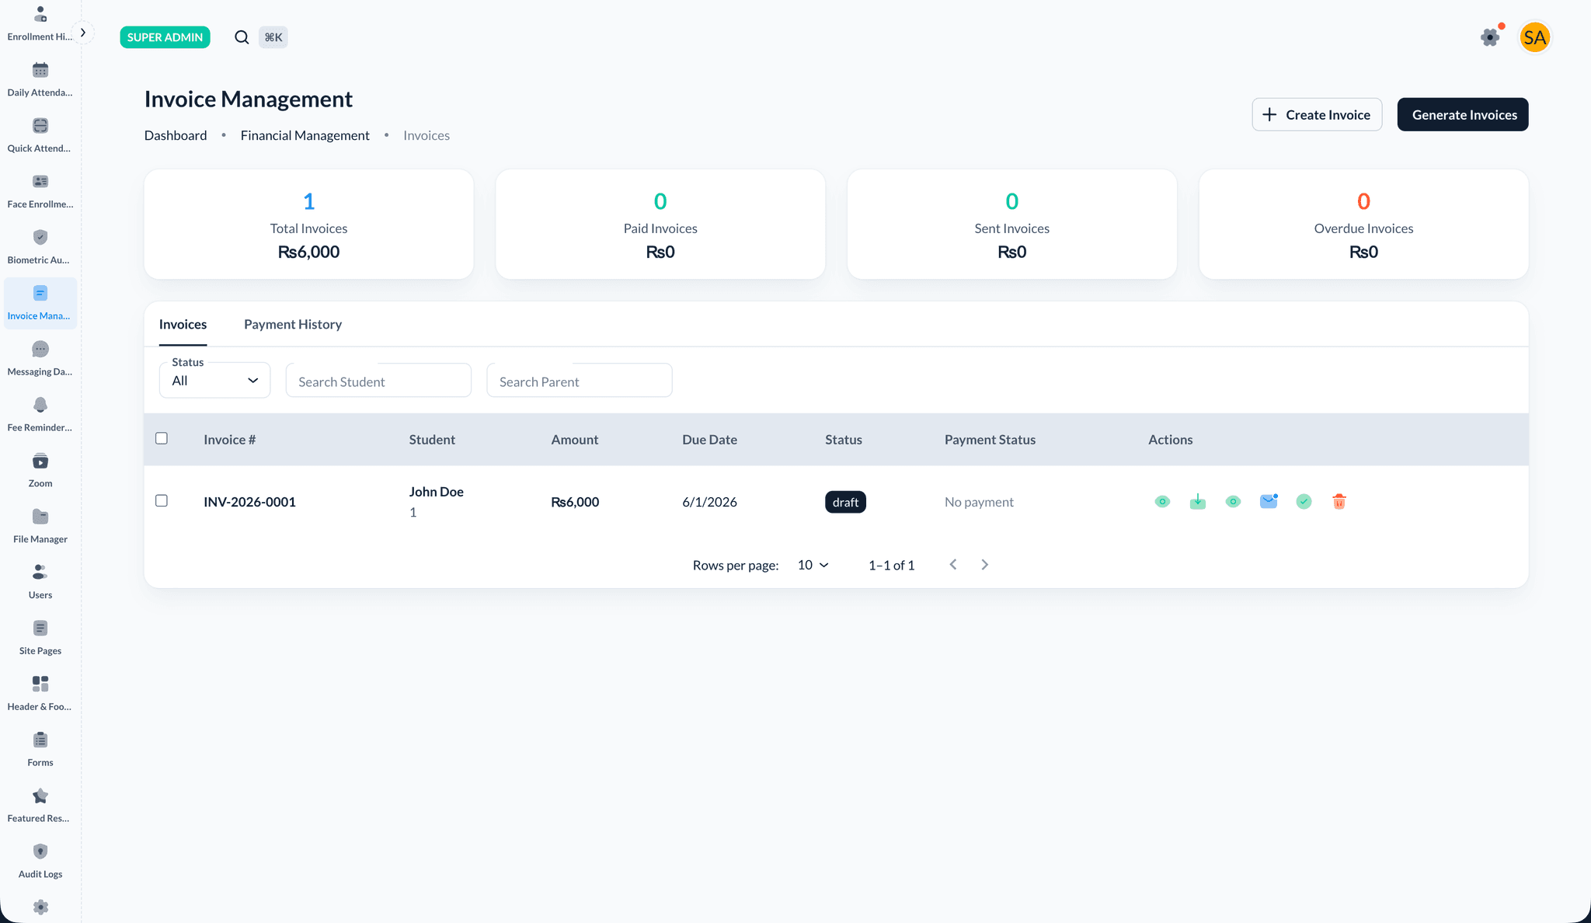Tick checkbox for INV-2026-0001 row
Image resolution: width=1591 pixels, height=923 pixels.
coord(162,500)
